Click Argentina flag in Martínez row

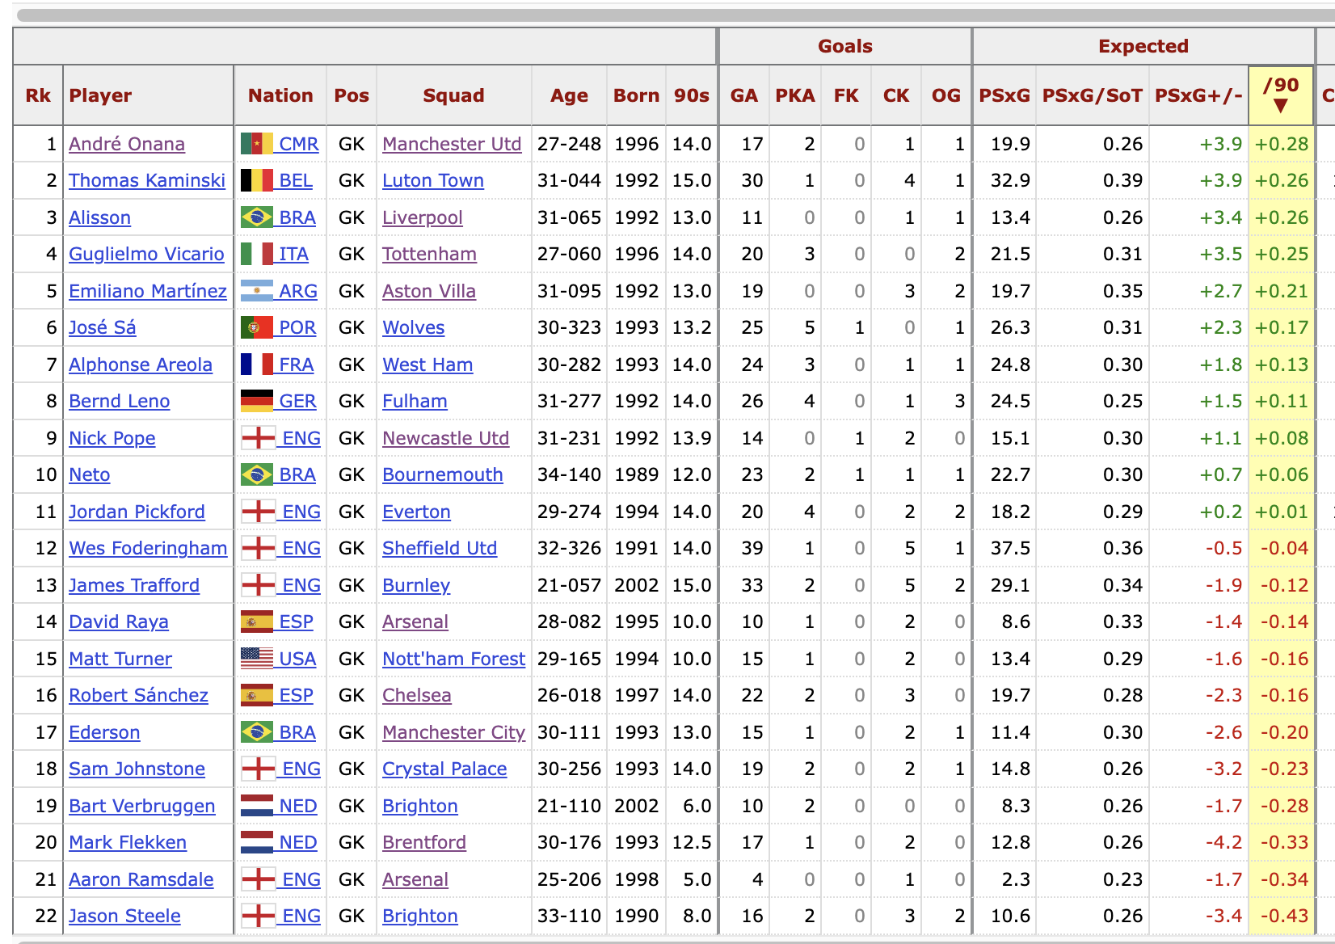pyautogui.click(x=257, y=291)
